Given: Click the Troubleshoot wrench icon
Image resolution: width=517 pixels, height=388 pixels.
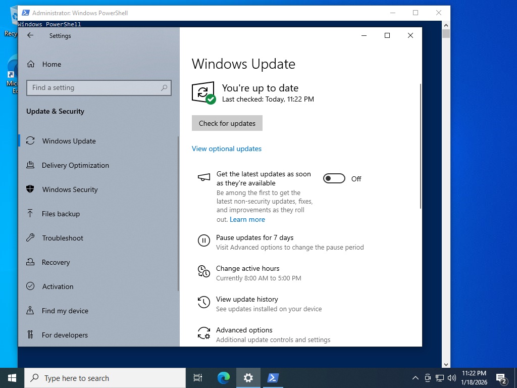Looking at the screenshot, I should 30,238.
